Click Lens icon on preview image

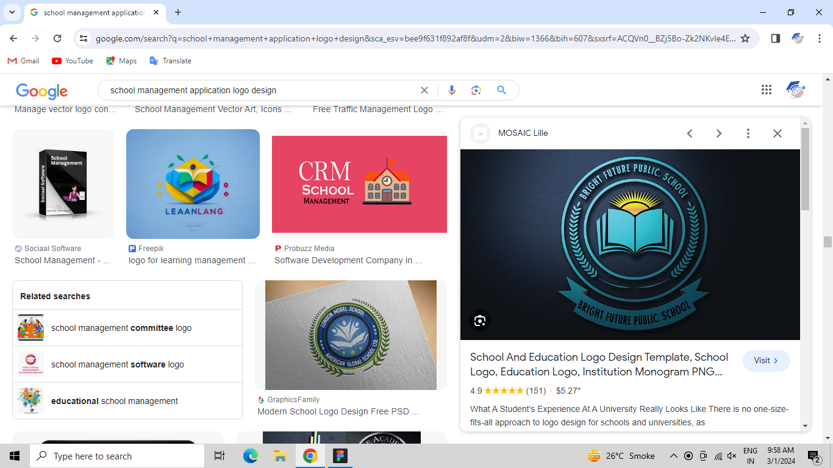coord(480,321)
